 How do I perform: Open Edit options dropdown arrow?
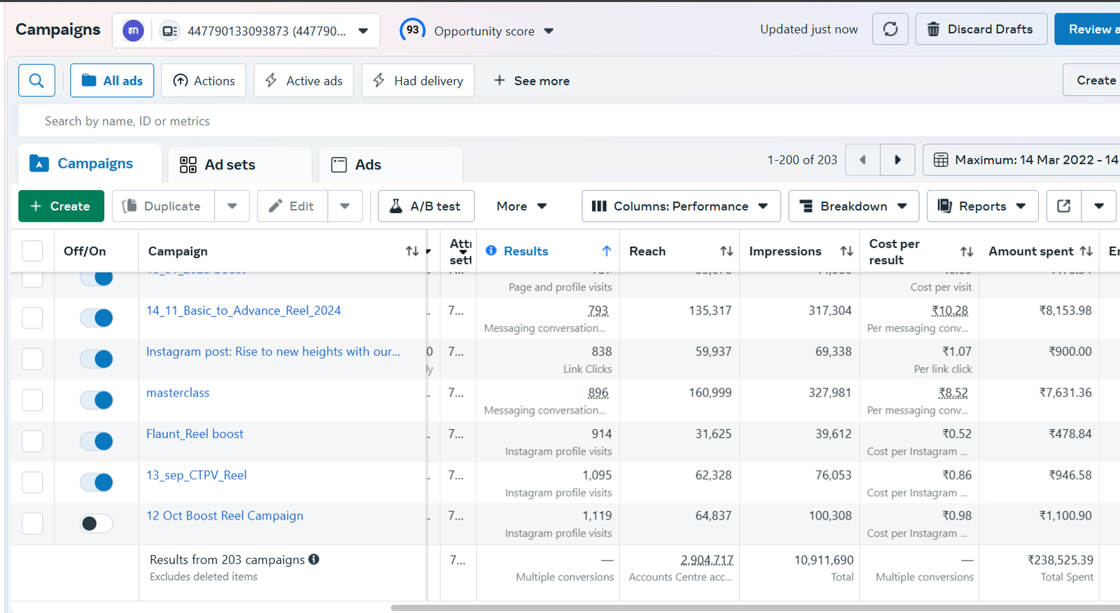coord(345,206)
